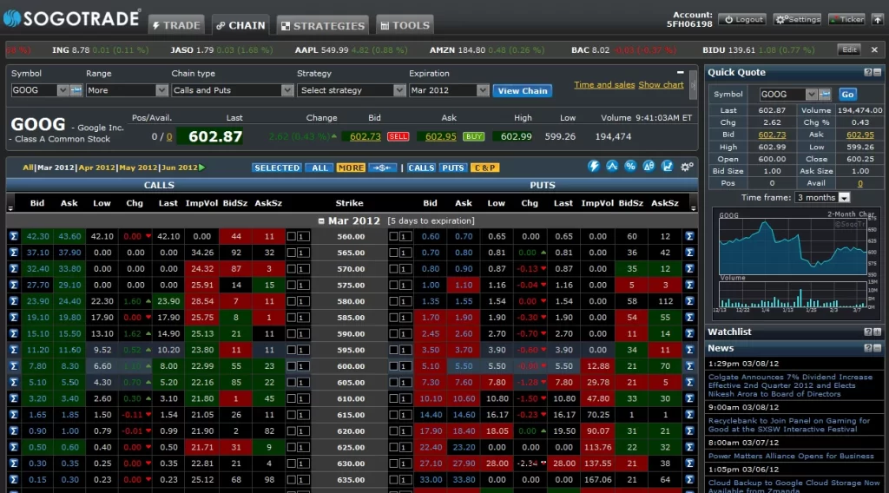Click the Logout button
Screen dimensions: 889x493
(743, 19)
